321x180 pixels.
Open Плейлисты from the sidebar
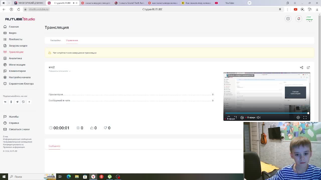[16, 39]
